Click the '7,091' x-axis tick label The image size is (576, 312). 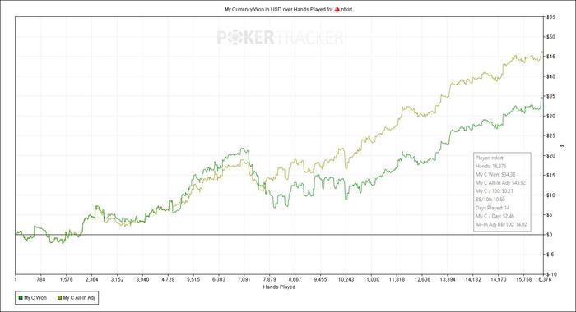coord(244,279)
